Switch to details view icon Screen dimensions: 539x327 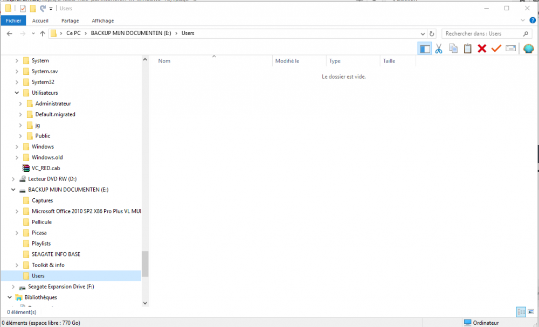[x=521, y=312]
